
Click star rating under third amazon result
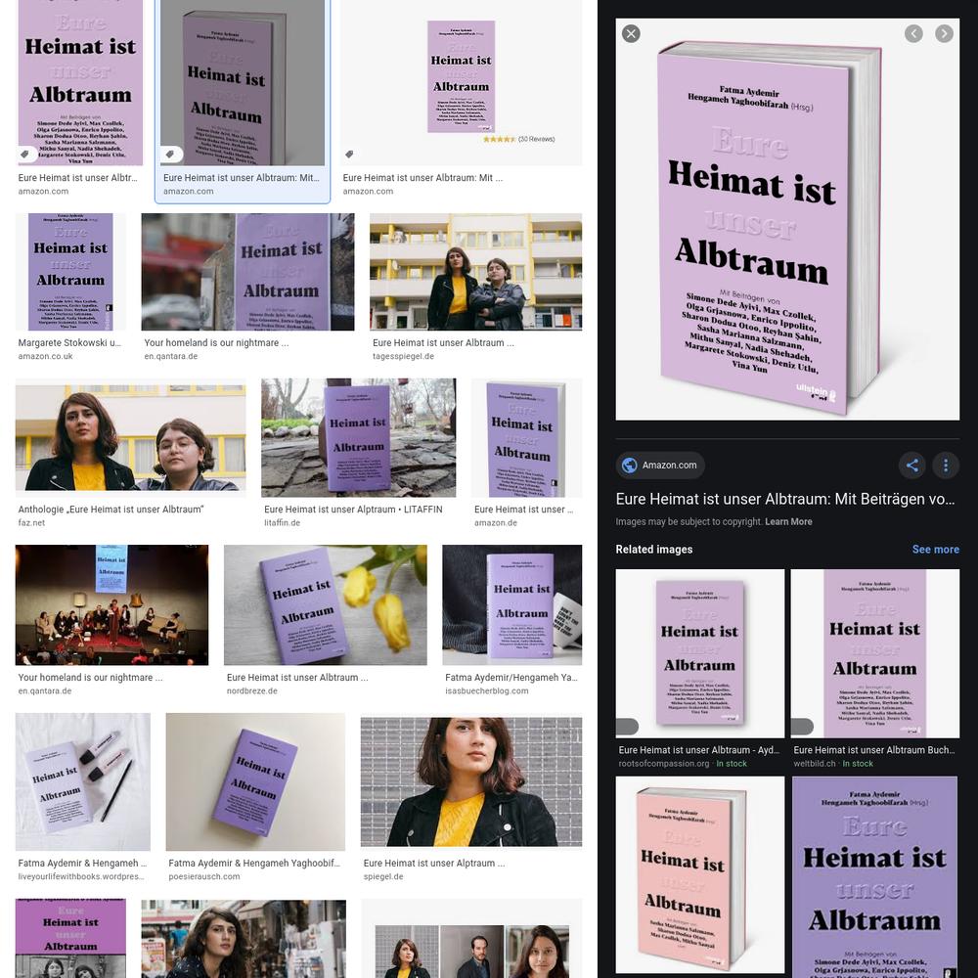point(499,139)
